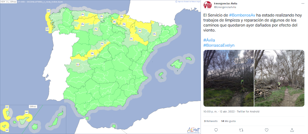Click the wind warning icon over Navarra
Screen dimensions: 308x134
tap(124, 24)
